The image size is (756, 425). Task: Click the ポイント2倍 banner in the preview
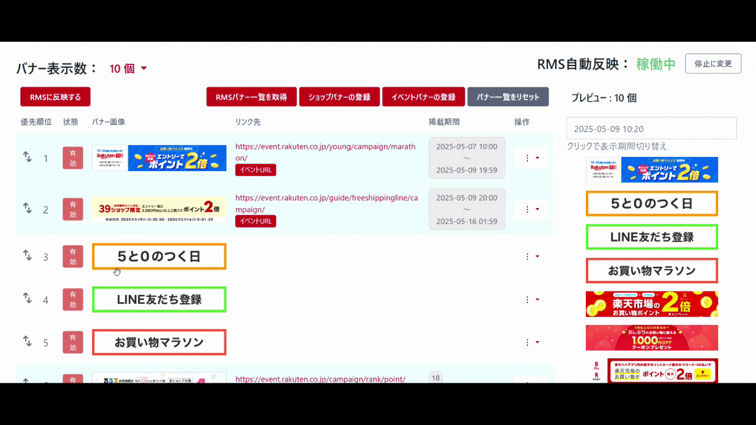point(652,169)
